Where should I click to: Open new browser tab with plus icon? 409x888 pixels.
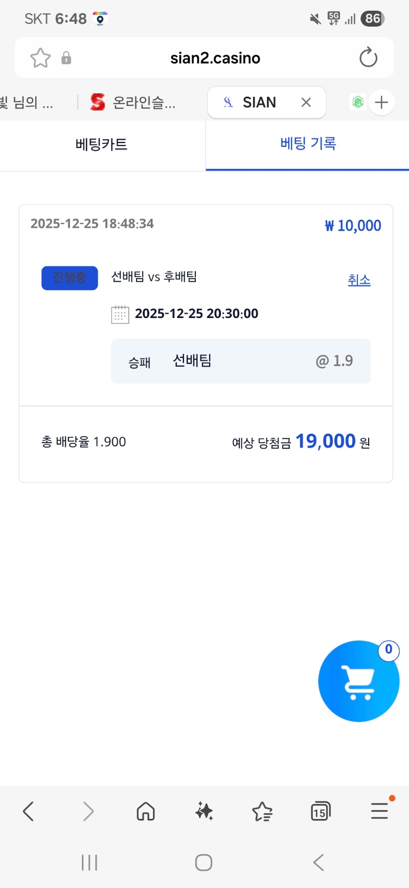381,102
